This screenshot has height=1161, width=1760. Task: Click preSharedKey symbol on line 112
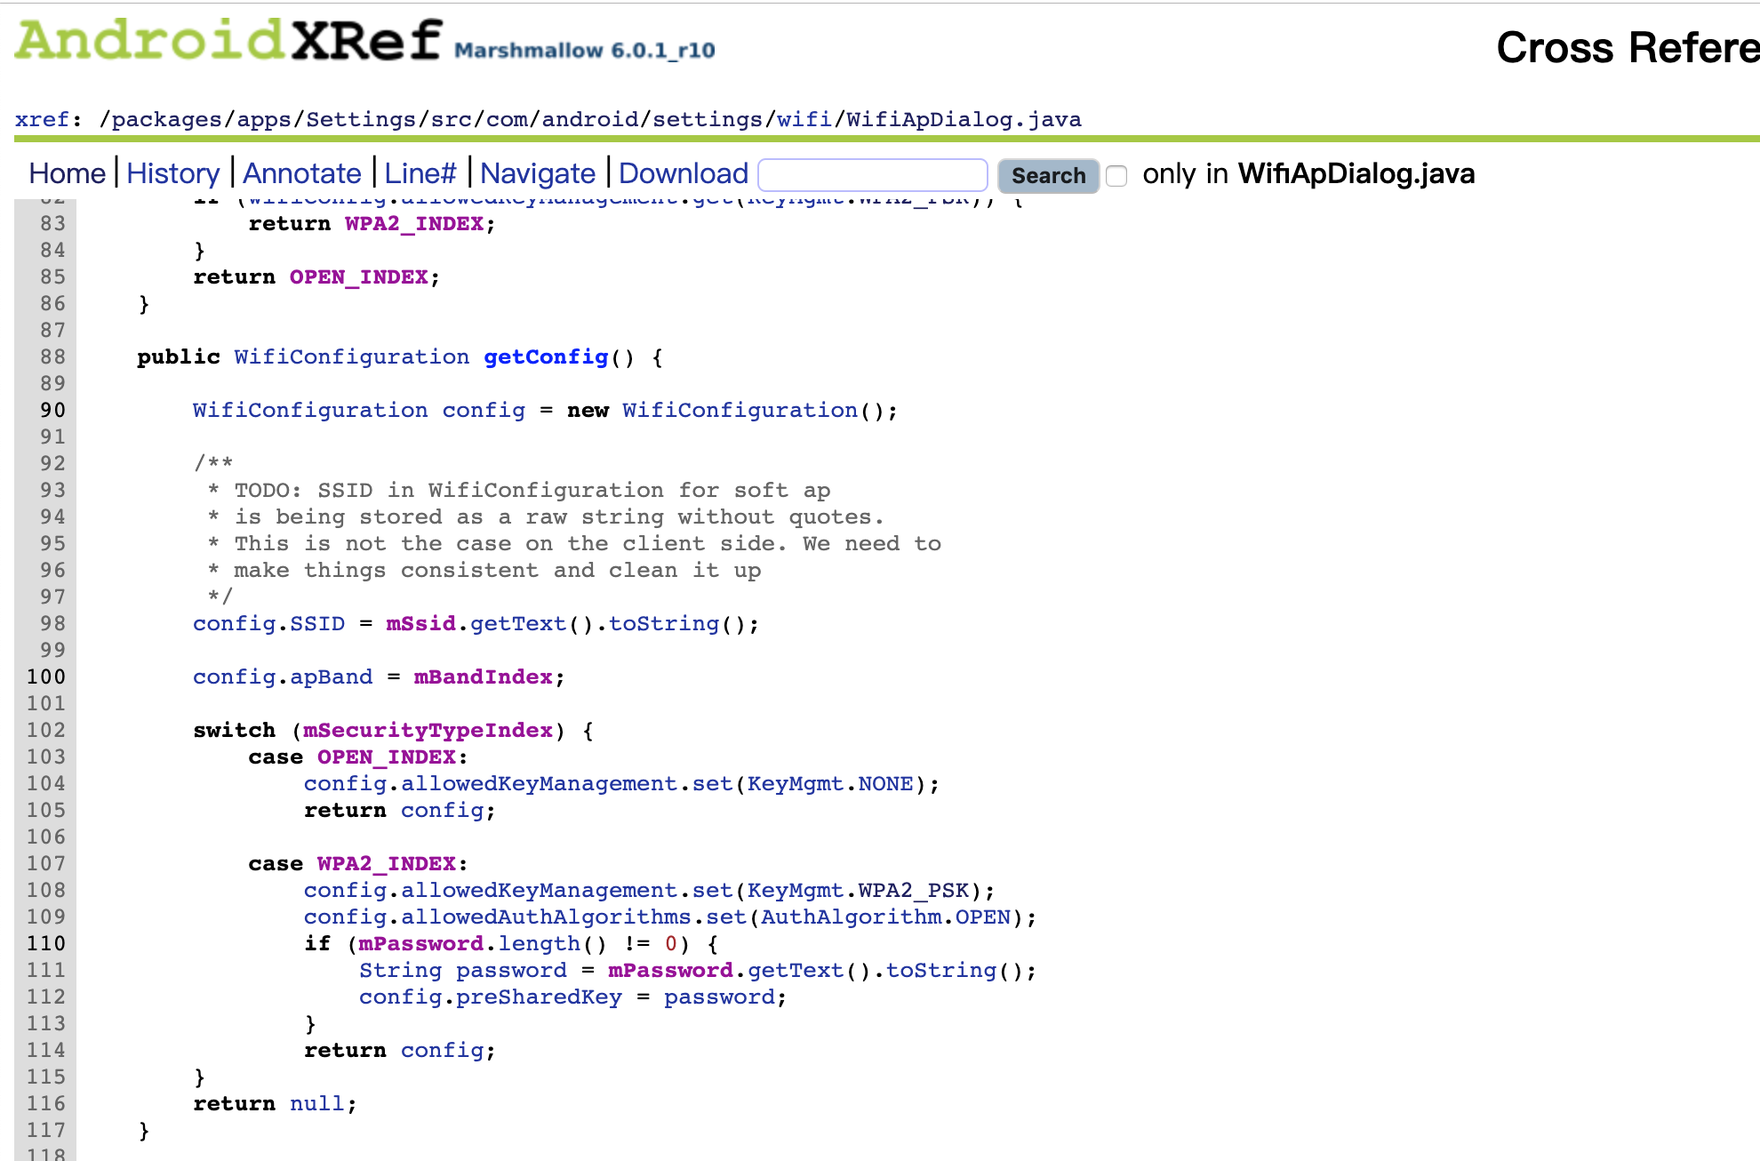(x=539, y=997)
